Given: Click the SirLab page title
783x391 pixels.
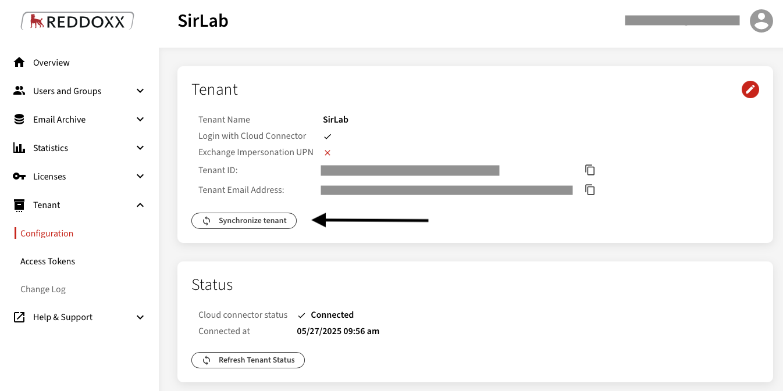Looking at the screenshot, I should (203, 21).
